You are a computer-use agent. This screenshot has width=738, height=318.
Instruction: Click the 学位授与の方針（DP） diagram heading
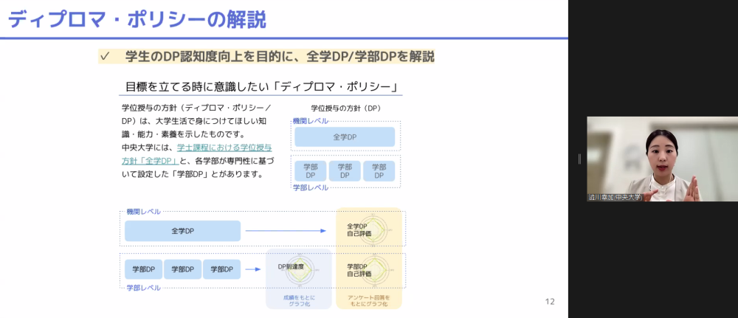[345, 108]
